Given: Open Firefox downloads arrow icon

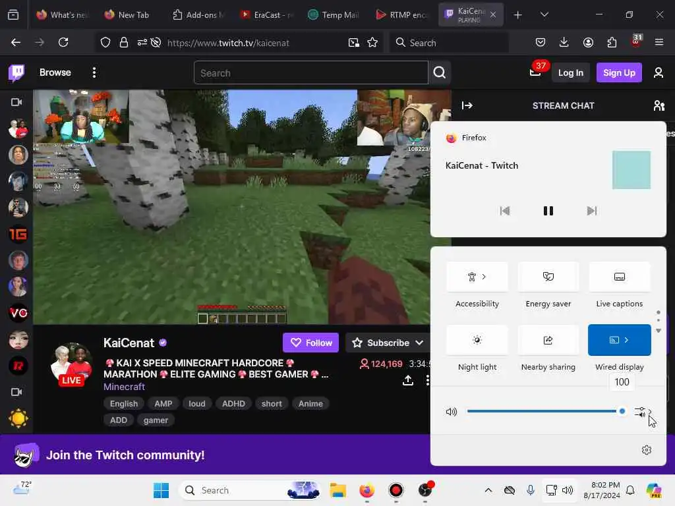Looking at the screenshot, I should [564, 42].
